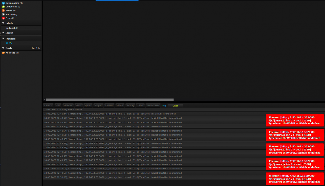Dismiss the third red JS error popup
The image size is (325, 186).
coord(295,150)
